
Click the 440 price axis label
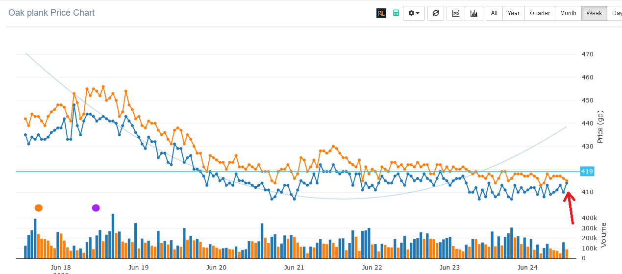tap(587, 123)
